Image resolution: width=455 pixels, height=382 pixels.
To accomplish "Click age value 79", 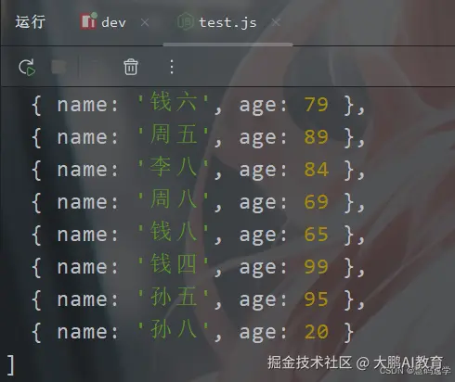I will pos(316,105).
